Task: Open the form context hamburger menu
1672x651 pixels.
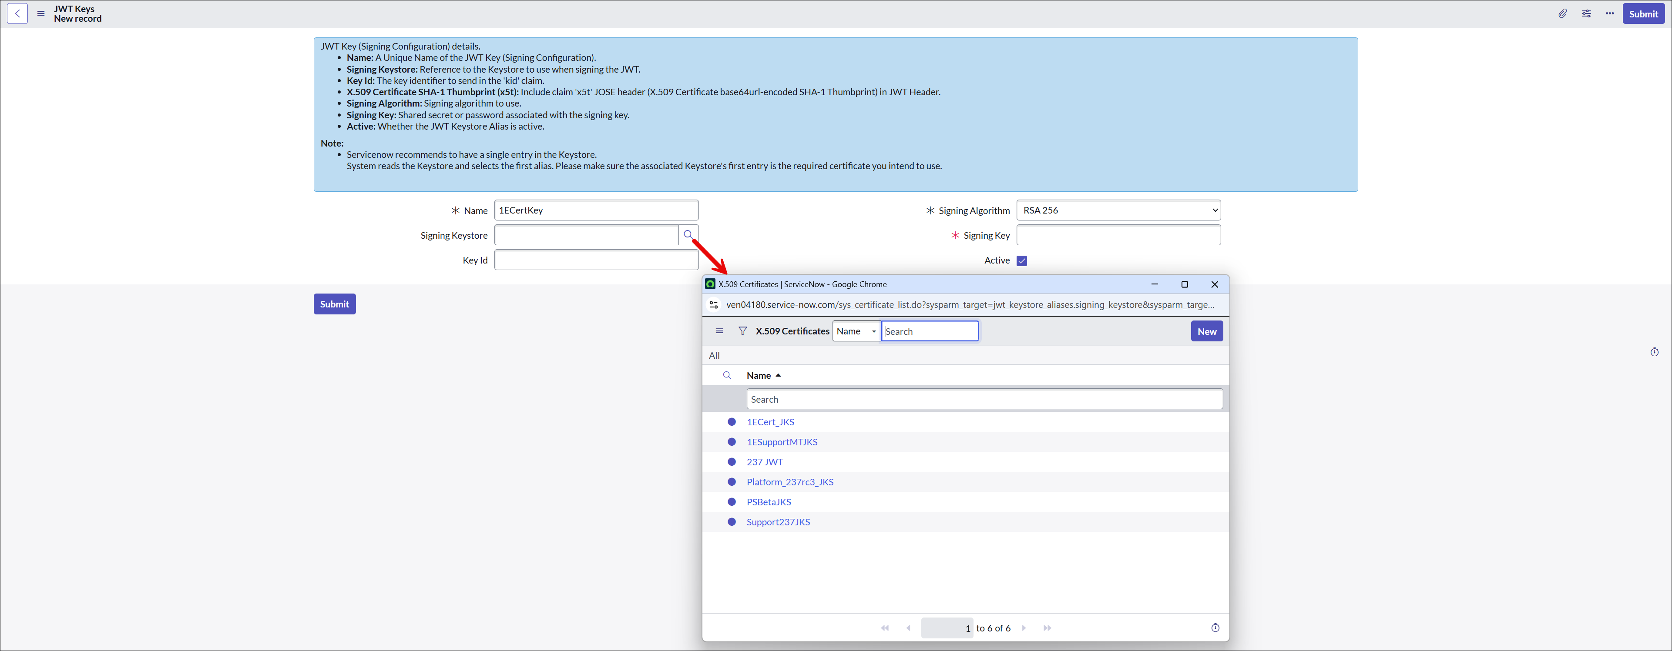Action: tap(41, 13)
